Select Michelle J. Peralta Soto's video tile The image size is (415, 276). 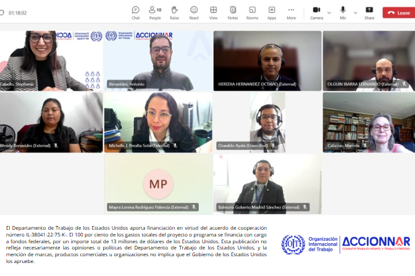pyautogui.click(x=158, y=122)
